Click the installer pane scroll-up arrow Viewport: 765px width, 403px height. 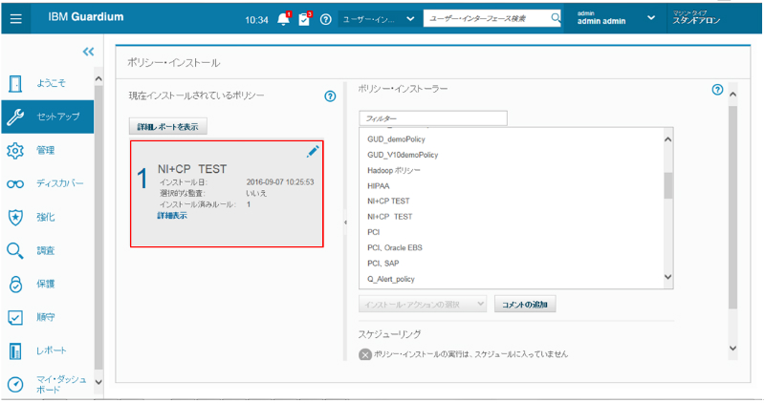coord(732,95)
